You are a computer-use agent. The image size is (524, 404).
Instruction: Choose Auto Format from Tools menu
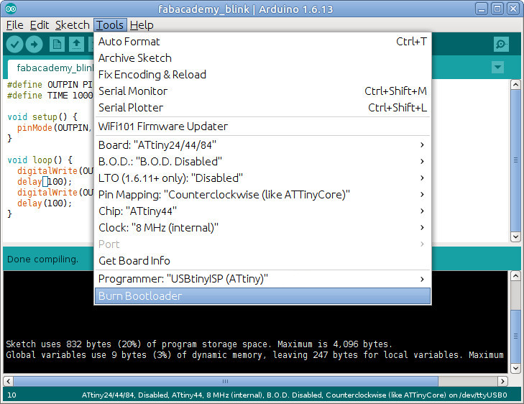coord(262,42)
